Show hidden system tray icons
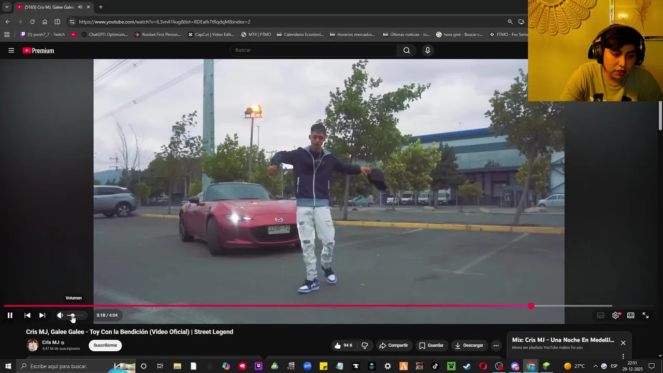 [595, 366]
